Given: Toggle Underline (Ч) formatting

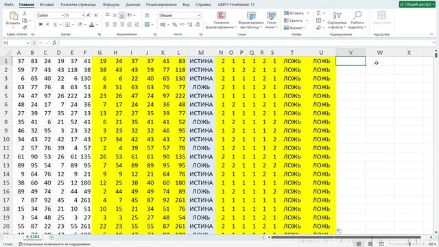Looking at the screenshot, I should (55, 25).
